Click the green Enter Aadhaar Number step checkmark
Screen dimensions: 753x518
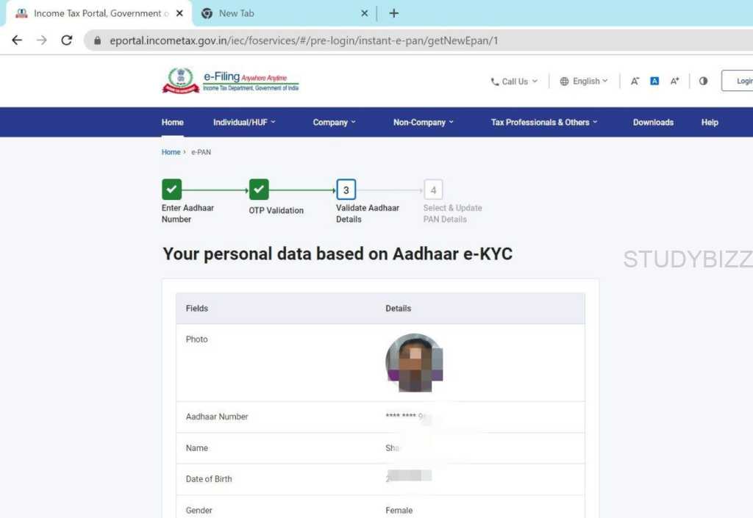point(171,190)
